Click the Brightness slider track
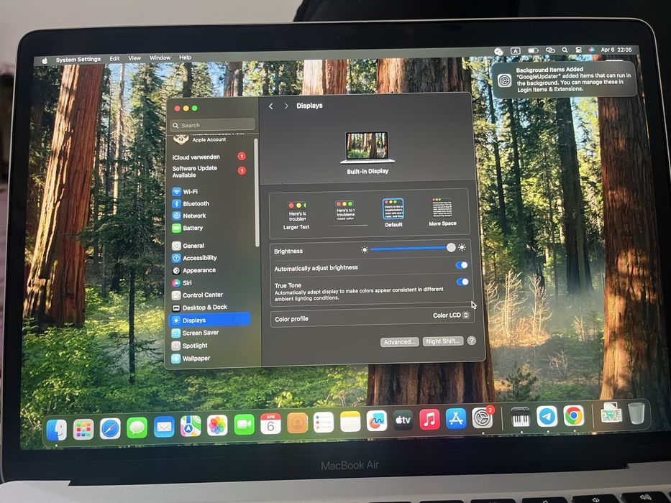The height and width of the screenshot is (503, 671). (410, 248)
